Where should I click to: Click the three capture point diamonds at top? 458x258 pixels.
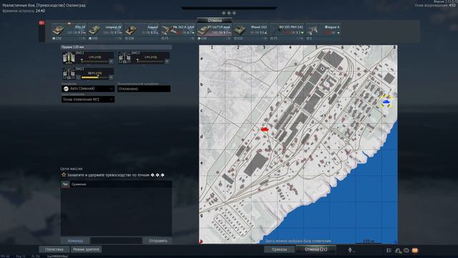(229, 13)
